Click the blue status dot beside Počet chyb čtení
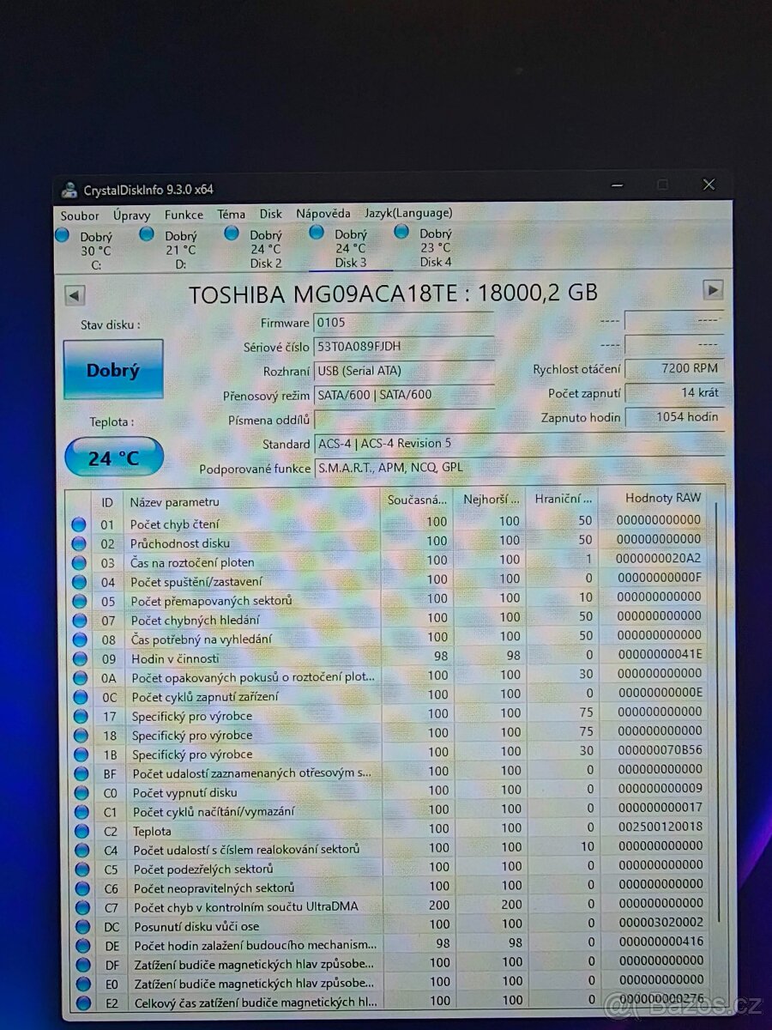 79,523
